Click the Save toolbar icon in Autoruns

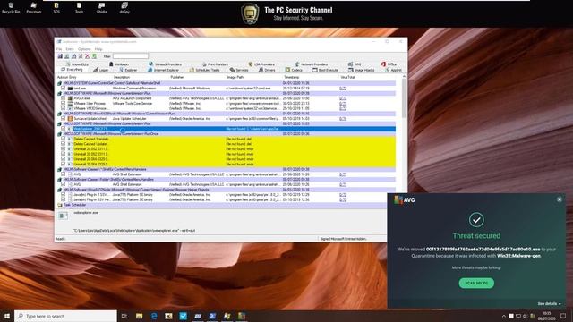(60, 56)
